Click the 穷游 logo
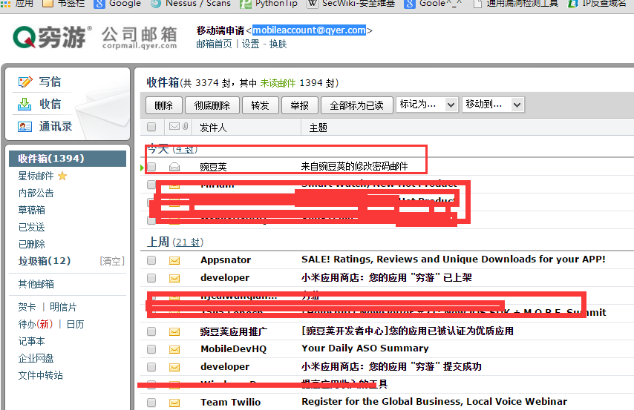Screen dimensions: 634x410 52,37
